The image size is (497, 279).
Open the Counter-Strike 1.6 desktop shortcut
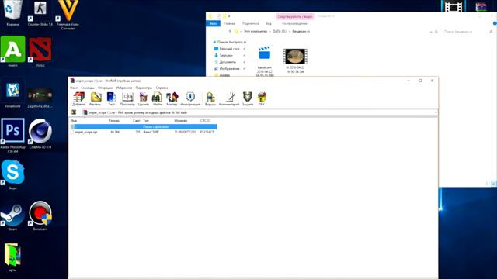pos(40,13)
